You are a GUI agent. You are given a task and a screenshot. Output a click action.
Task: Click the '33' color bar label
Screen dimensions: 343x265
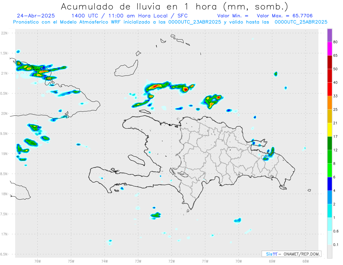pos(335,96)
